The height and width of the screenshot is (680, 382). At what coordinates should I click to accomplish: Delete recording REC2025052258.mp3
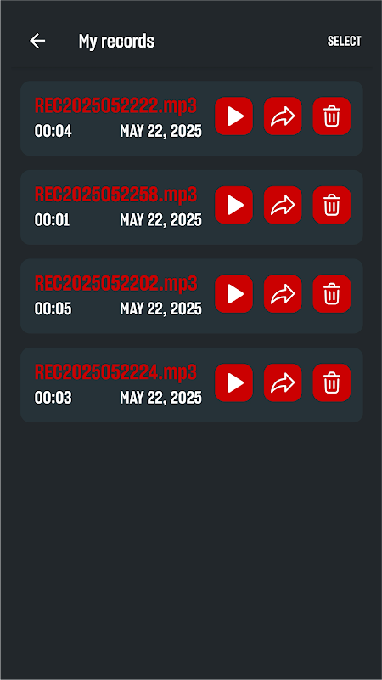[x=332, y=205]
